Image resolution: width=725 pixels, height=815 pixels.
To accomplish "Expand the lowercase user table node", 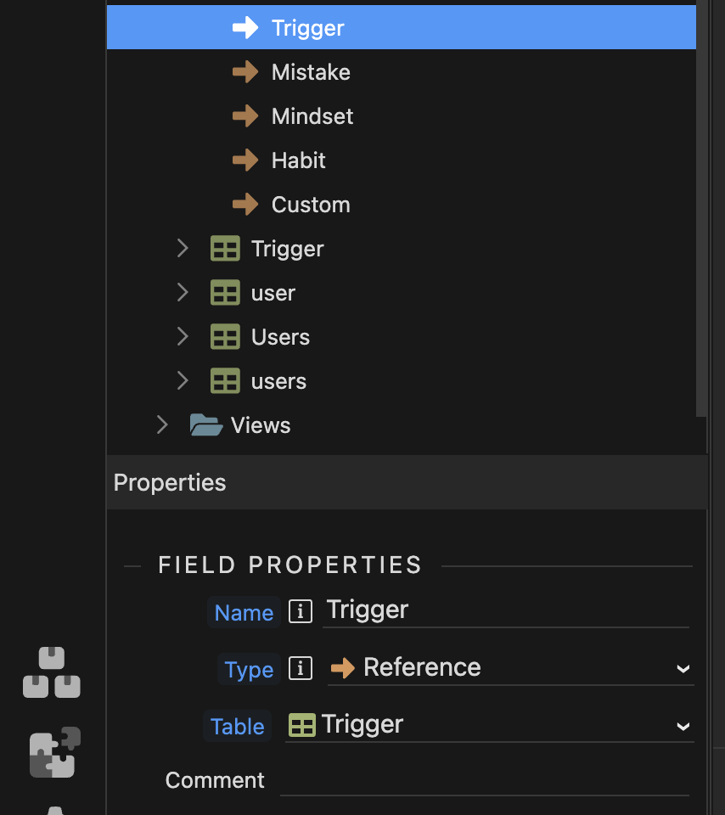I will tap(183, 293).
